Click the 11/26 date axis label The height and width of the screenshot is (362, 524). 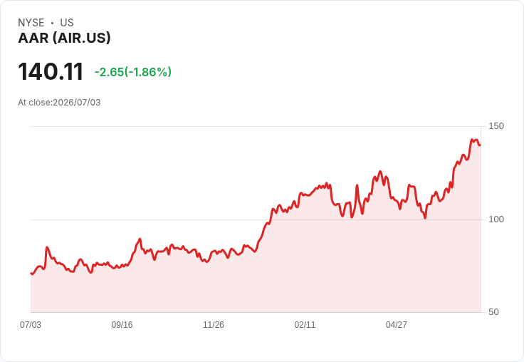click(214, 325)
